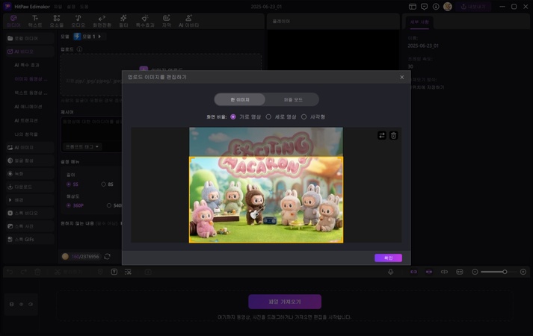The image size is (533, 336).
Task: Switch to the 꼬을 모드 mode tab
Action: pos(293,99)
